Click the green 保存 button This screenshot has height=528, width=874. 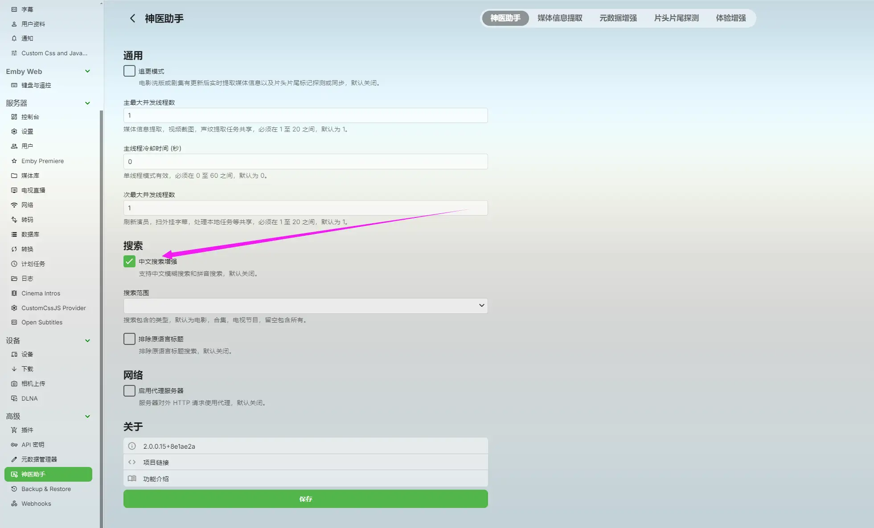305,499
